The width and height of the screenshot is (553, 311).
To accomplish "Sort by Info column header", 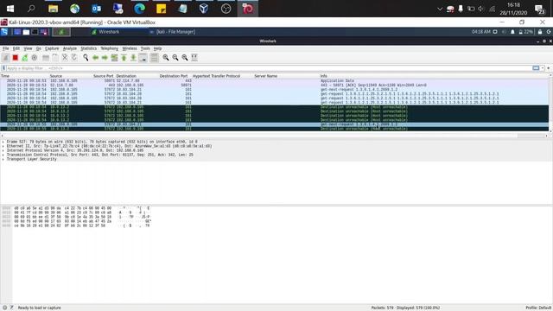I will pos(323,76).
